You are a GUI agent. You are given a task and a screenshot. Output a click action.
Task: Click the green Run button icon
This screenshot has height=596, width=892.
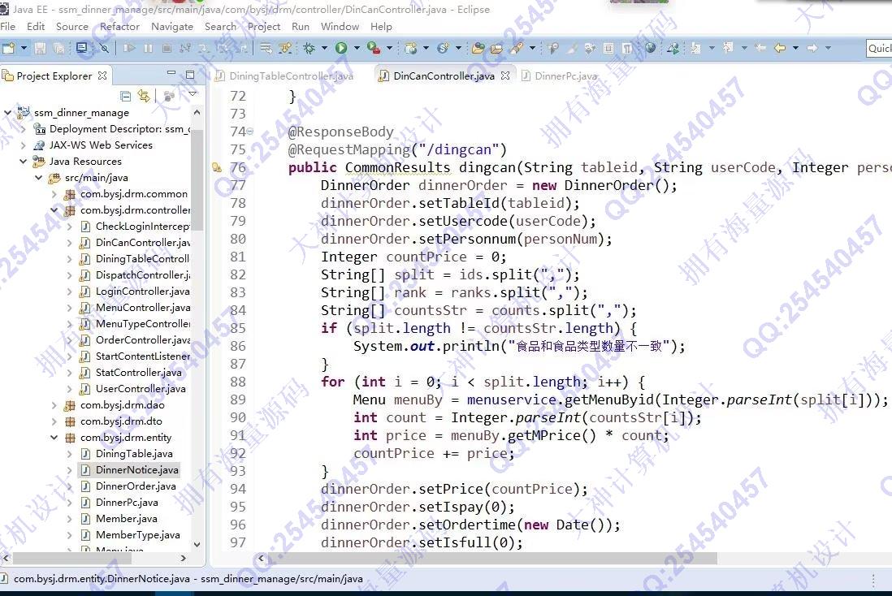[341, 49]
